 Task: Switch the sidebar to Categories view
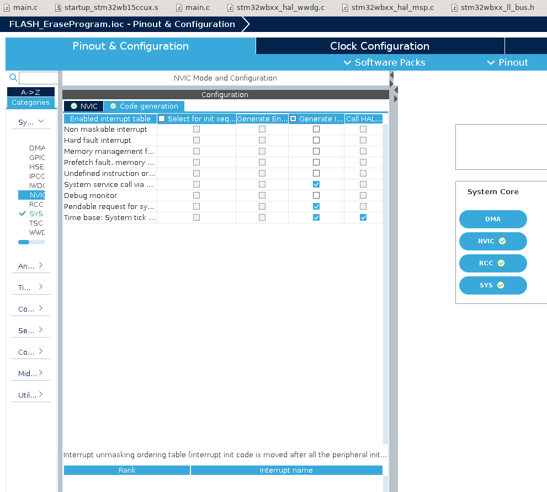tap(31, 103)
